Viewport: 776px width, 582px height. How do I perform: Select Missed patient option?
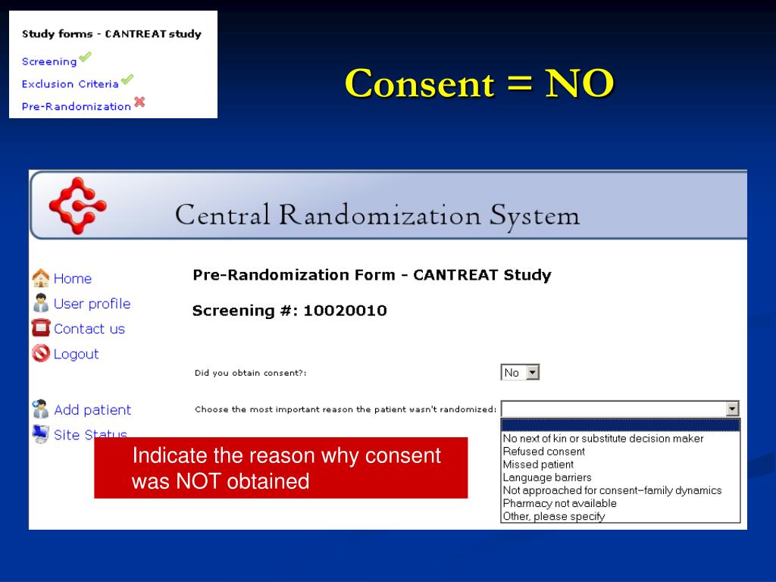click(x=621, y=465)
